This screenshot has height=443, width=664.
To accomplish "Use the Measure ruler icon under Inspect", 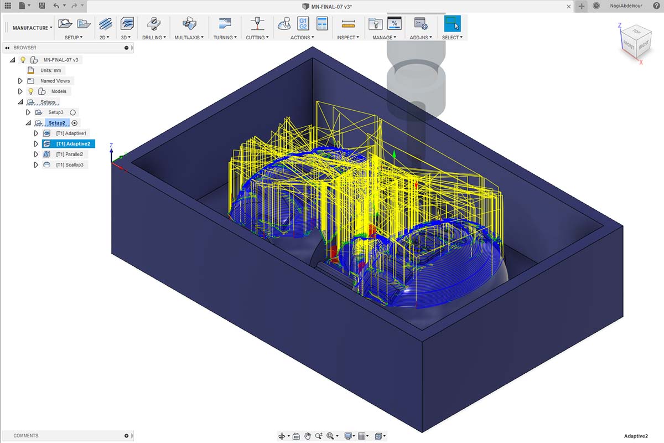I will 348,24.
